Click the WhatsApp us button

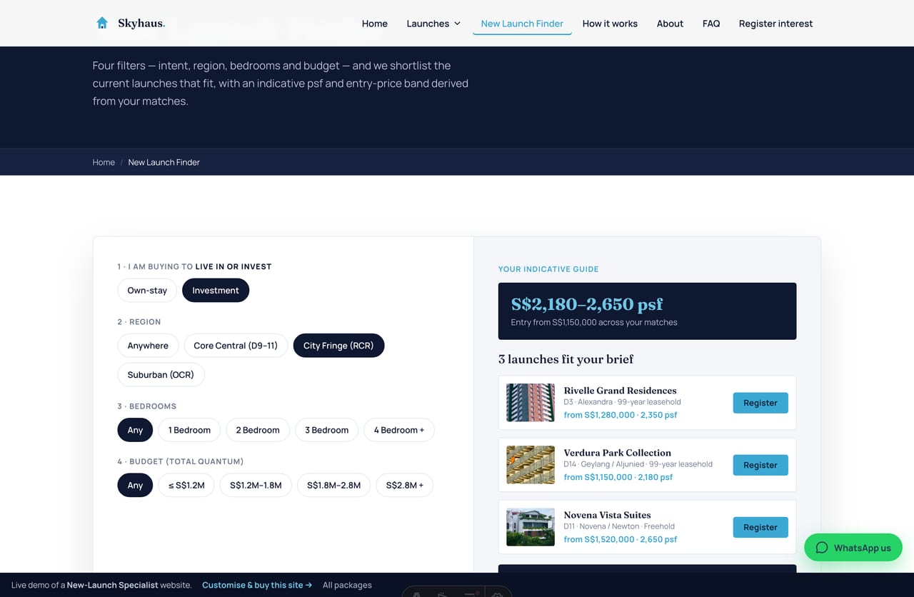[x=853, y=548]
